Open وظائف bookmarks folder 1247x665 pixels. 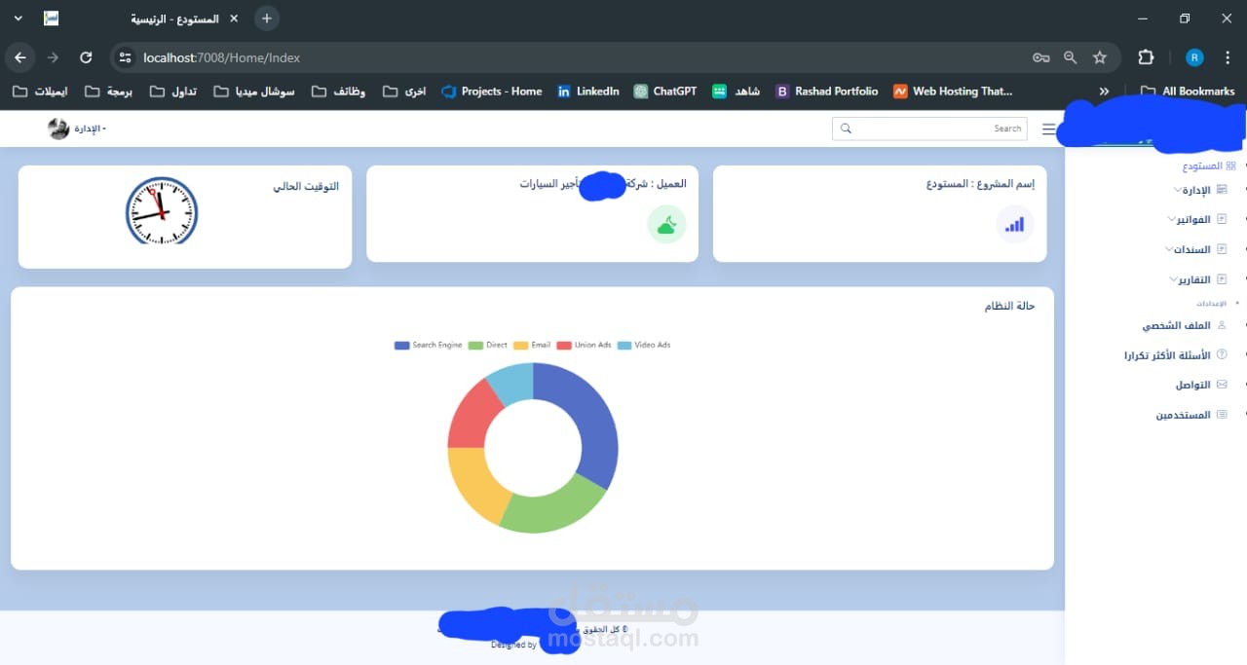pyautogui.click(x=338, y=92)
